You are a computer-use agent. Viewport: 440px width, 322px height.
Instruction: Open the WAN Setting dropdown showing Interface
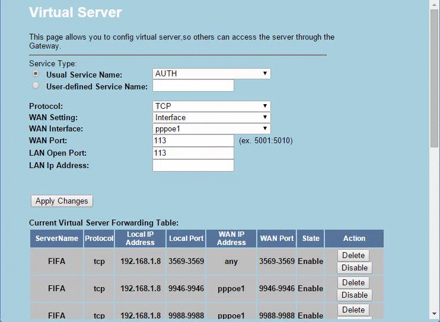click(x=212, y=117)
